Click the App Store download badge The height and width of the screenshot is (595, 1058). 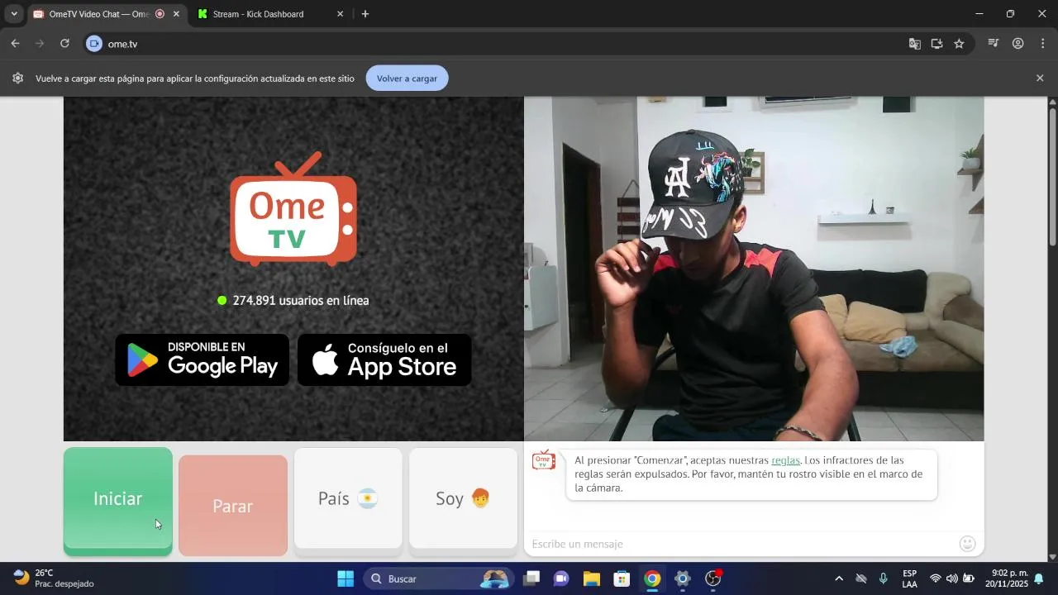[x=384, y=360]
